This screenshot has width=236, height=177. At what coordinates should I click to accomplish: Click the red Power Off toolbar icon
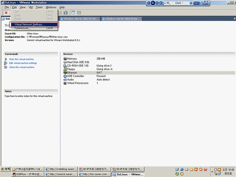[6, 13]
